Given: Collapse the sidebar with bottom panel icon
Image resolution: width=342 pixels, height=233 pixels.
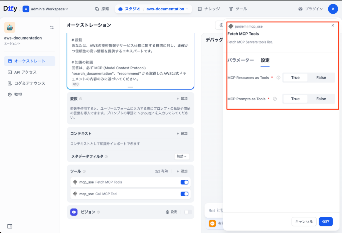Looking at the screenshot, I should [x=10, y=226].
